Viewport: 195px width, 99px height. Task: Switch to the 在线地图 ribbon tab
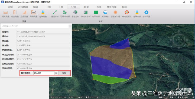(23, 7)
